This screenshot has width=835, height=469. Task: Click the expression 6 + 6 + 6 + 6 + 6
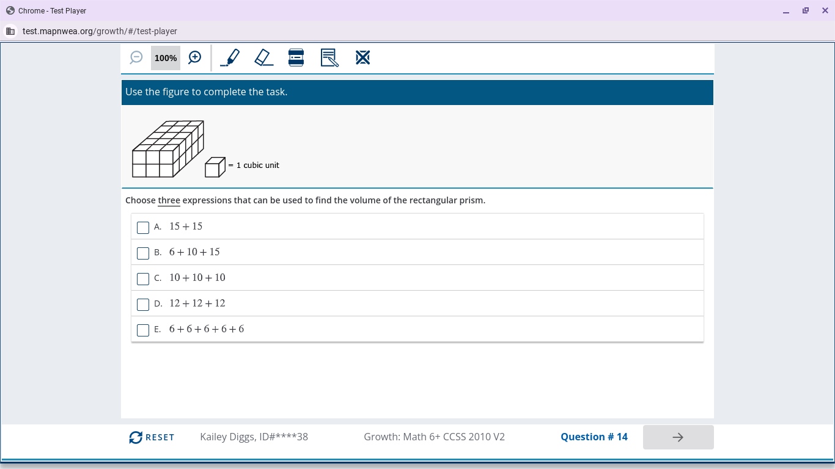pyautogui.click(x=207, y=329)
